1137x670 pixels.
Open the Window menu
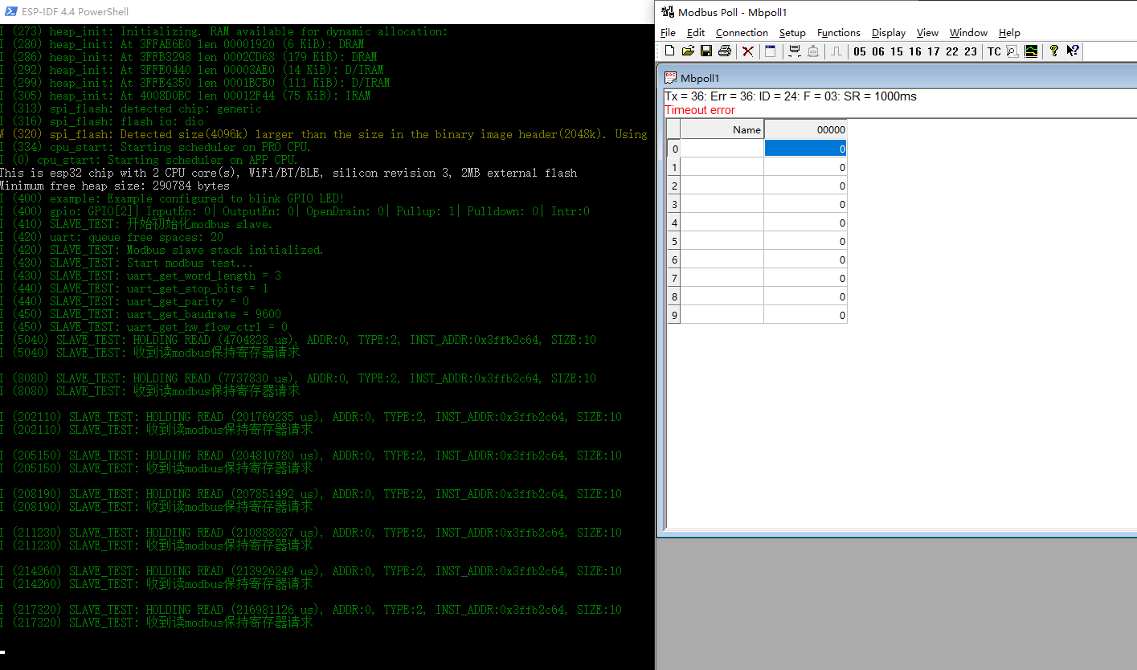tap(968, 33)
